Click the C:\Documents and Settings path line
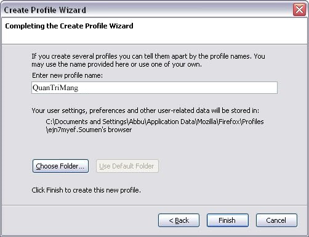This screenshot has width=309, height=237. click(154, 122)
